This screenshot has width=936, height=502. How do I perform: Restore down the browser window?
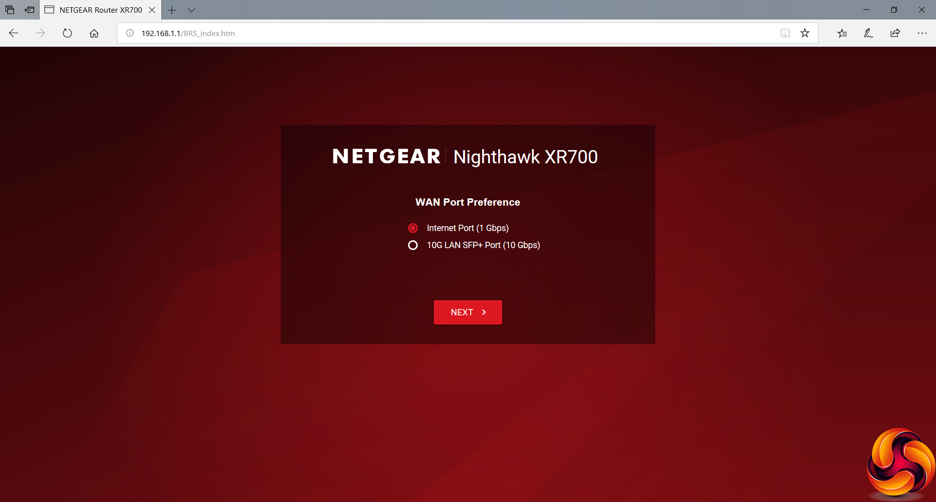coord(894,10)
